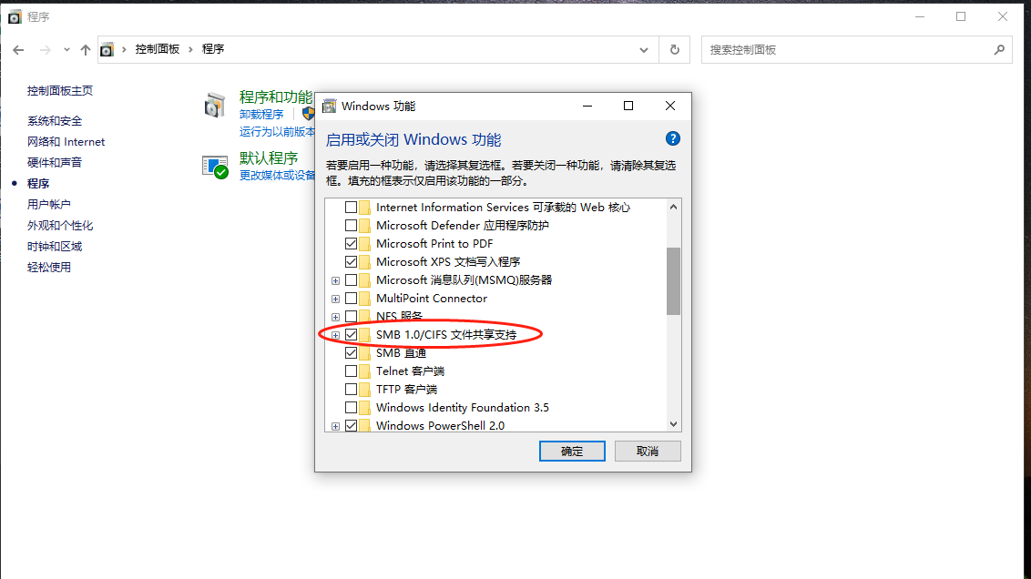Open 网络和 Internet in the sidebar
Screen dimensions: 1031x579
[x=66, y=142]
